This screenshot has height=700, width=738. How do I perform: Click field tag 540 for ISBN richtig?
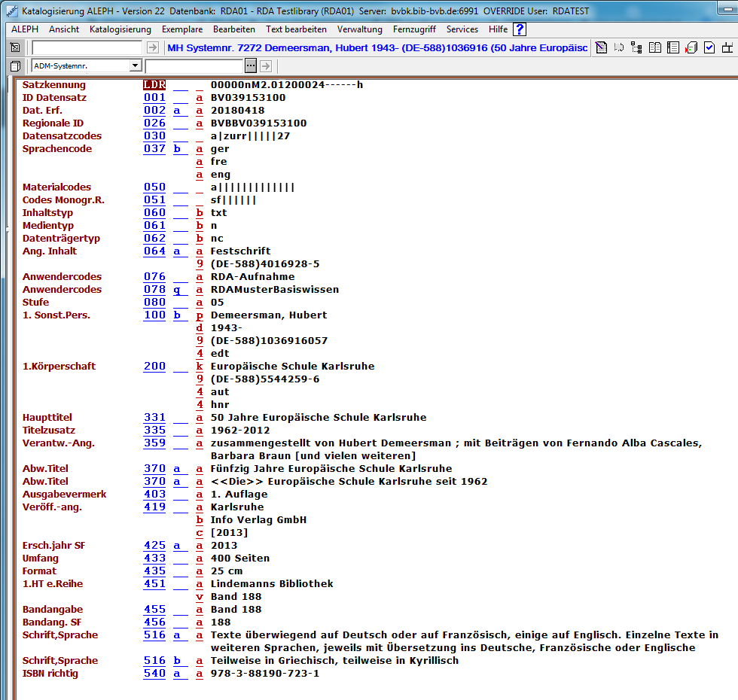[x=154, y=674]
